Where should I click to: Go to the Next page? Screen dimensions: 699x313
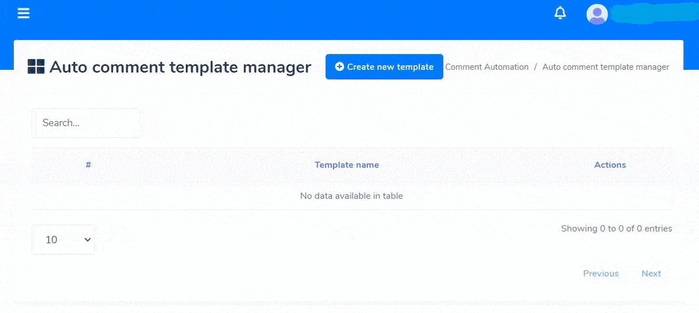651,273
